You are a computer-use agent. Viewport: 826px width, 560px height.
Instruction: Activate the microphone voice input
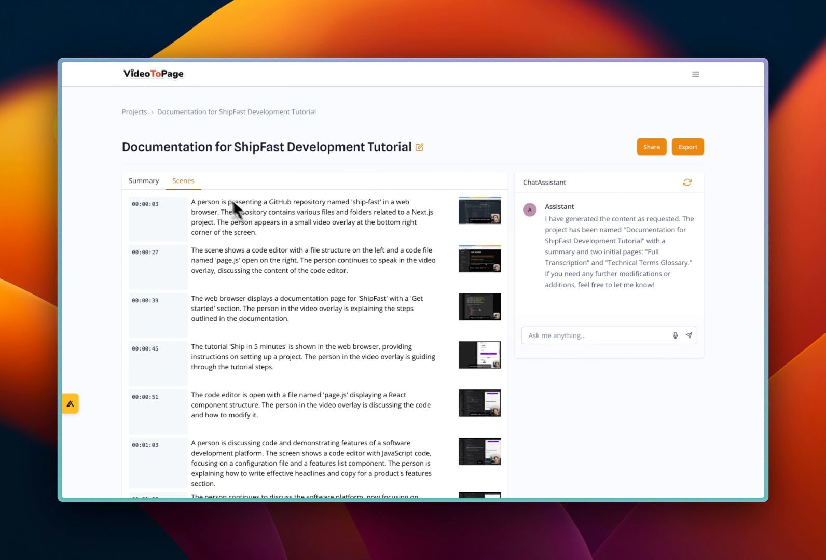(x=675, y=335)
